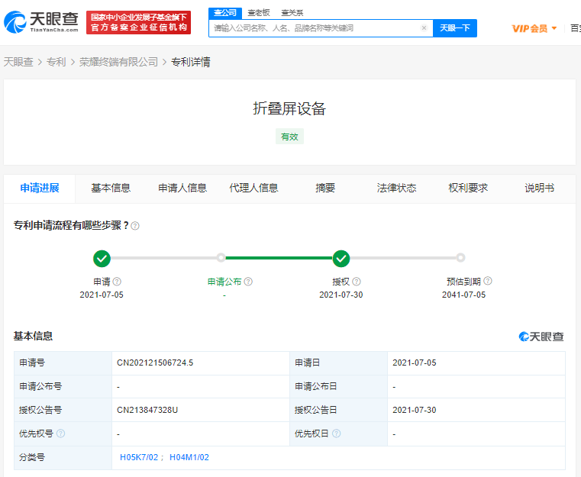The image size is (581, 477).
Task: Expand the VIP会员 dropdown menu
Action: point(534,28)
